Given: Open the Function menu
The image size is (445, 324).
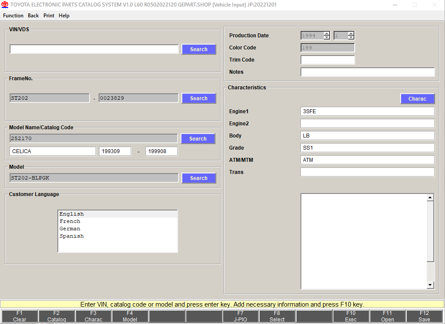Looking at the screenshot, I should pyautogui.click(x=13, y=16).
